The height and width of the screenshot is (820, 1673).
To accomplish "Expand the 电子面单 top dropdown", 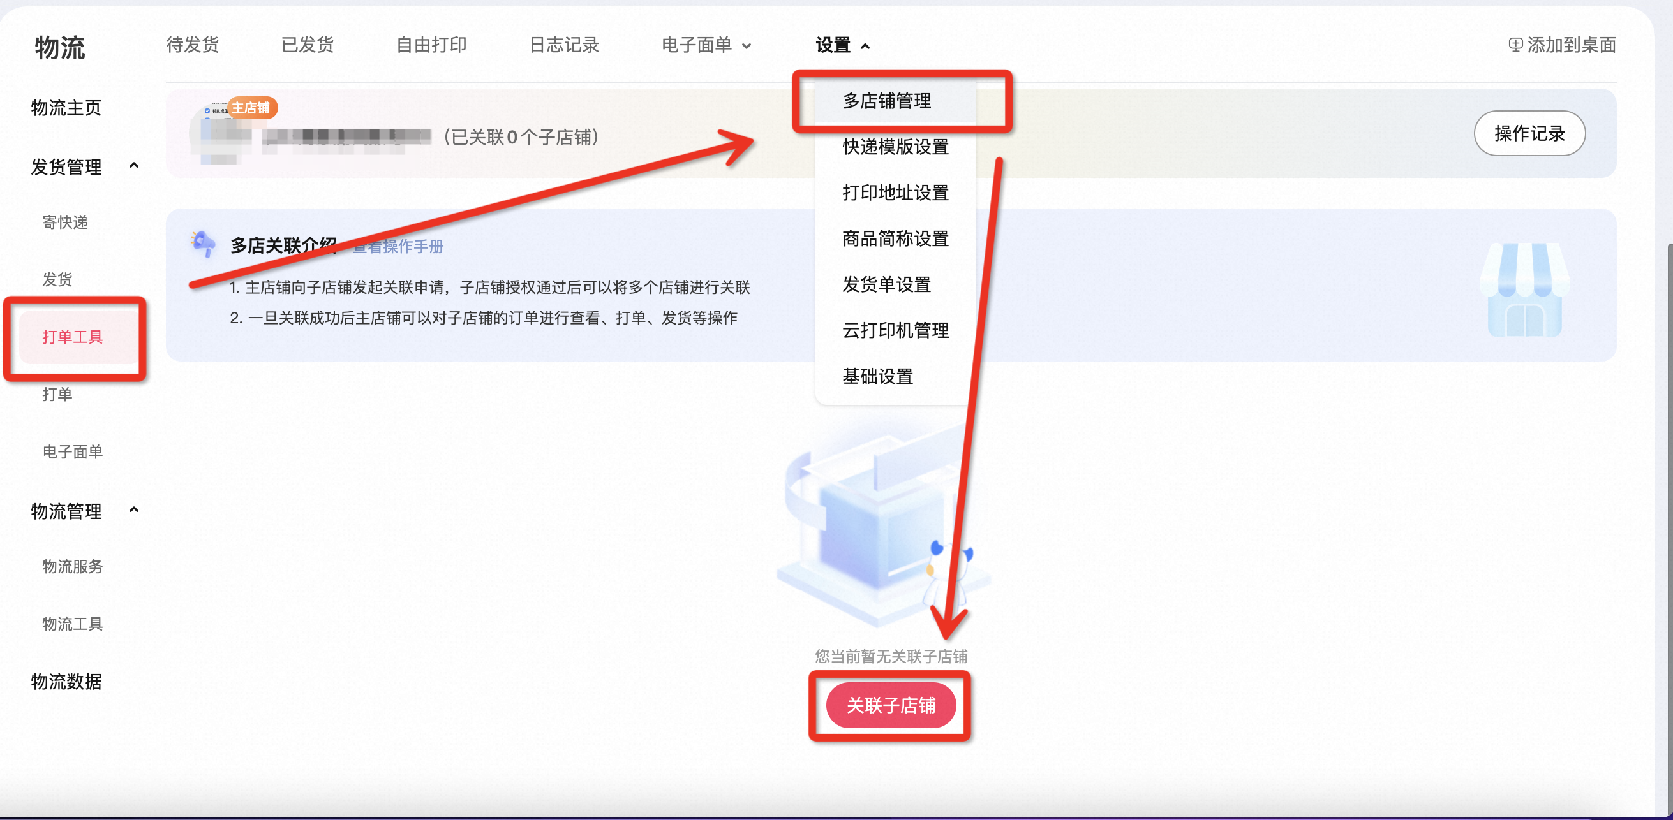I will point(706,45).
